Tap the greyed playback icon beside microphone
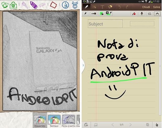The height and width of the screenshot is (128, 162). pyautogui.click(x=150, y=14)
